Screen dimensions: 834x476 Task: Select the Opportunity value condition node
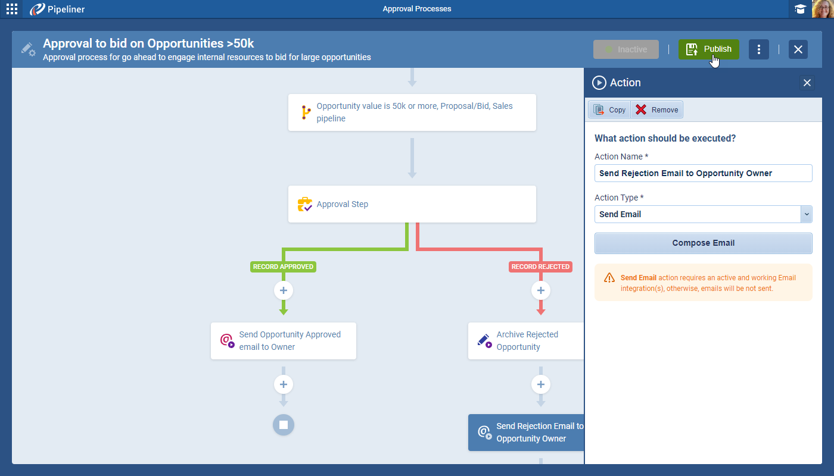tap(412, 112)
